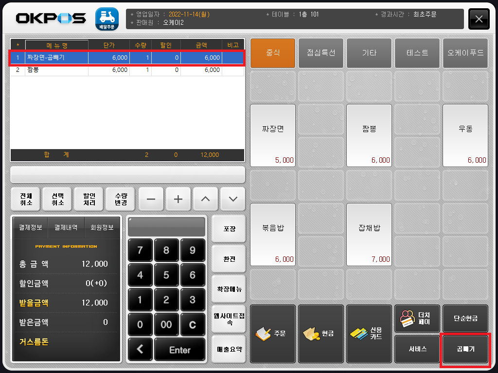Open the 결제내역 tab
Screen dimensions: 498x373
tap(66, 227)
